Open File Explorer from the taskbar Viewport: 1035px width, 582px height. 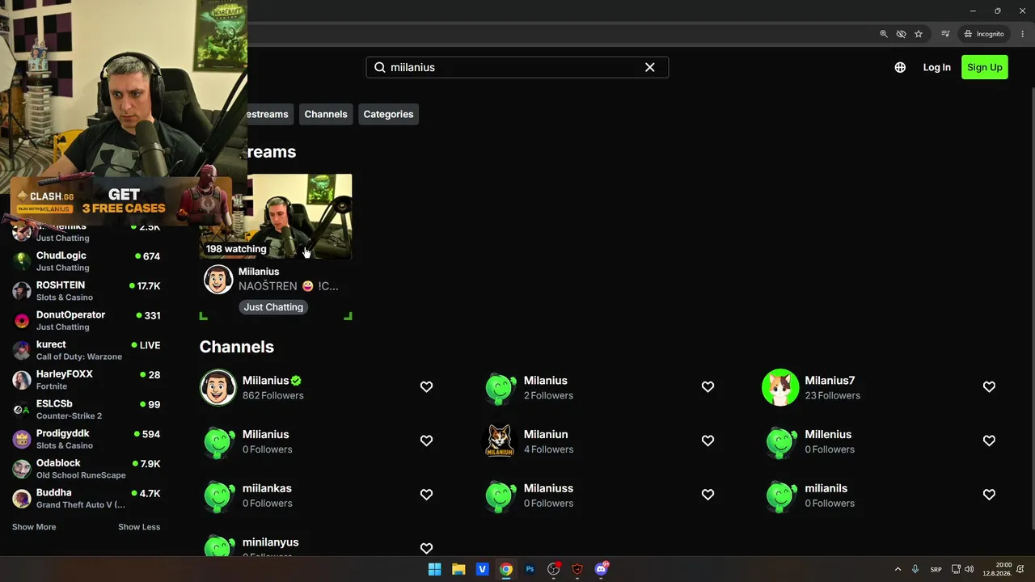[x=458, y=569]
